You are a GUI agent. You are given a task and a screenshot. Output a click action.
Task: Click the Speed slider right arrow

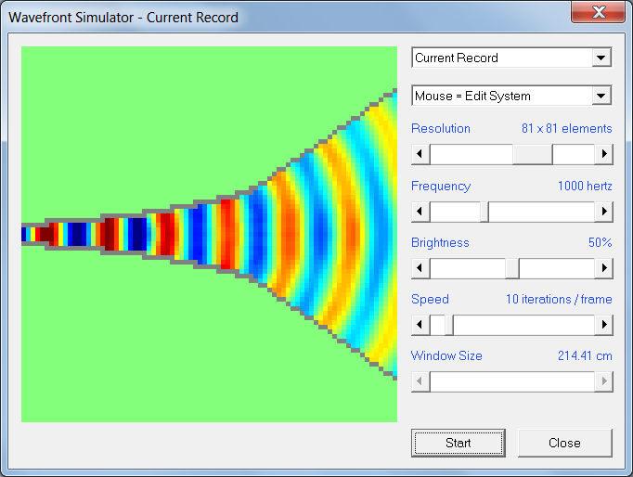click(x=604, y=325)
